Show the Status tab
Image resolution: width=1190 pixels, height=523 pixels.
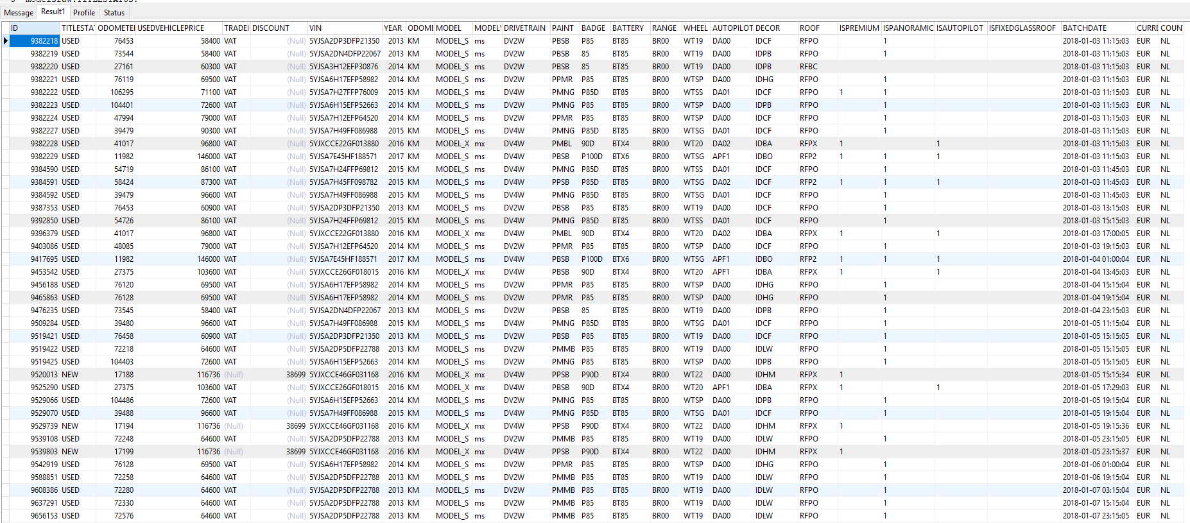pos(114,12)
